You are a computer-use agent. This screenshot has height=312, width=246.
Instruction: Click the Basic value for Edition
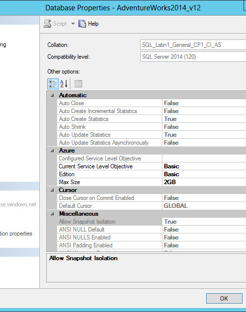tap(172, 174)
